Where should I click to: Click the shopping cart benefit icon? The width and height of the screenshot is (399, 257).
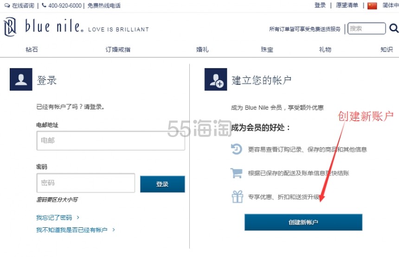[237, 173]
